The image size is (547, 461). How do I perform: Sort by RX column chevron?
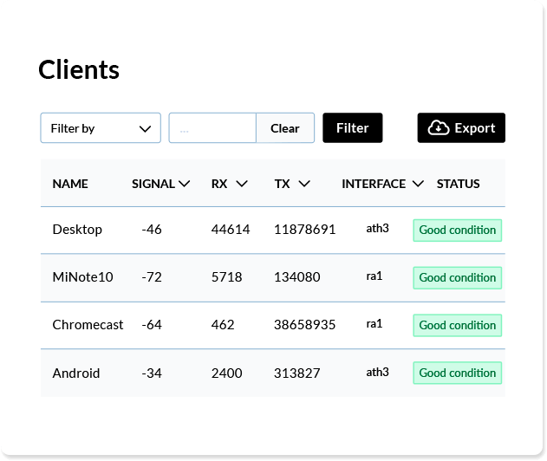[242, 184]
